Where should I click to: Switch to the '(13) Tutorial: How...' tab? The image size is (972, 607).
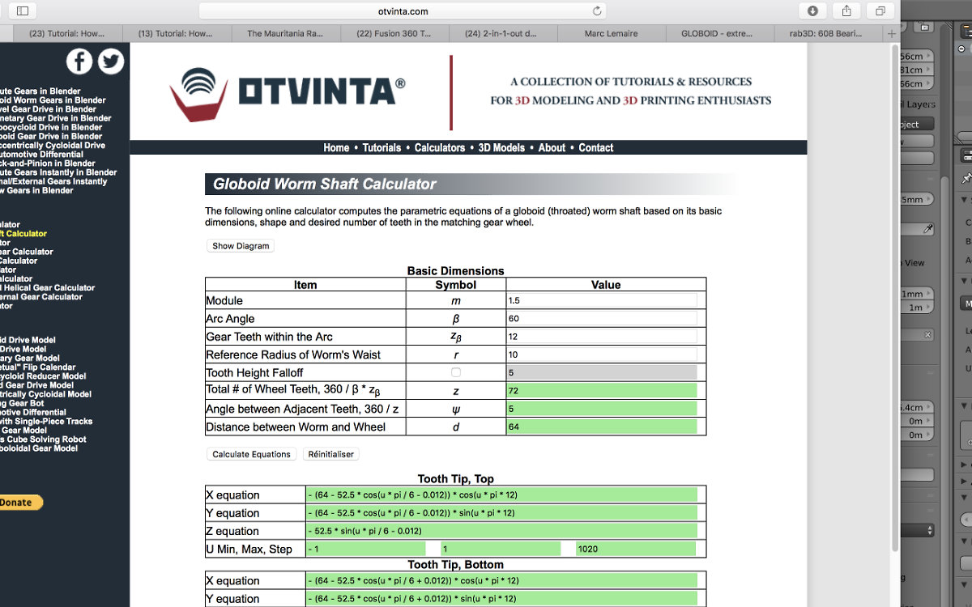click(x=176, y=33)
